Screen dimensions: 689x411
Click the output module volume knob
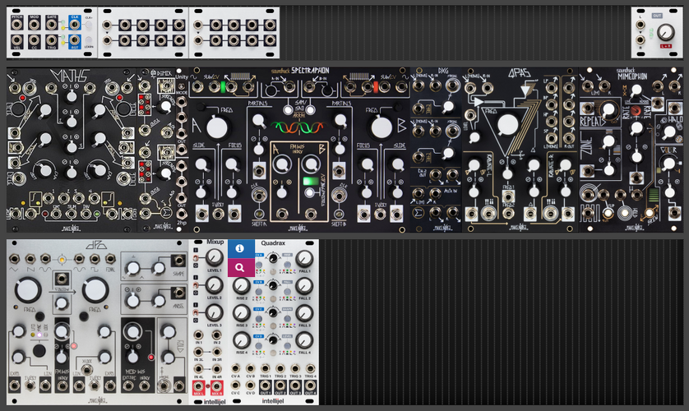pyautogui.click(x=666, y=32)
